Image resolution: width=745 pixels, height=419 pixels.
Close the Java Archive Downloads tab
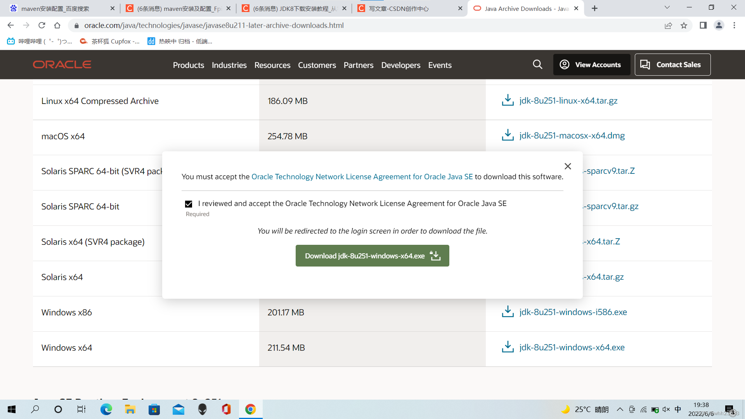(576, 9)
